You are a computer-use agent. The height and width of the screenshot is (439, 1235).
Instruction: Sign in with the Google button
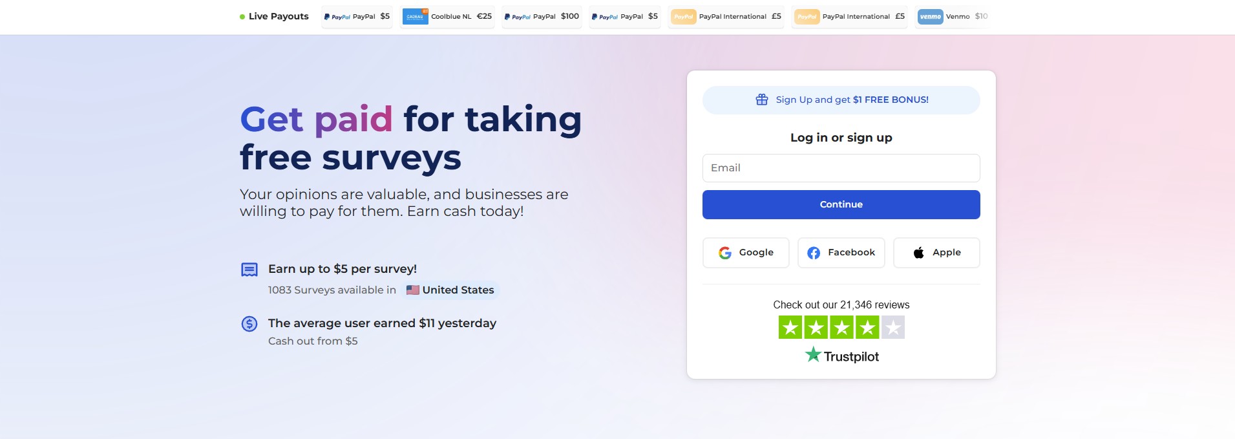pos(746,253)
